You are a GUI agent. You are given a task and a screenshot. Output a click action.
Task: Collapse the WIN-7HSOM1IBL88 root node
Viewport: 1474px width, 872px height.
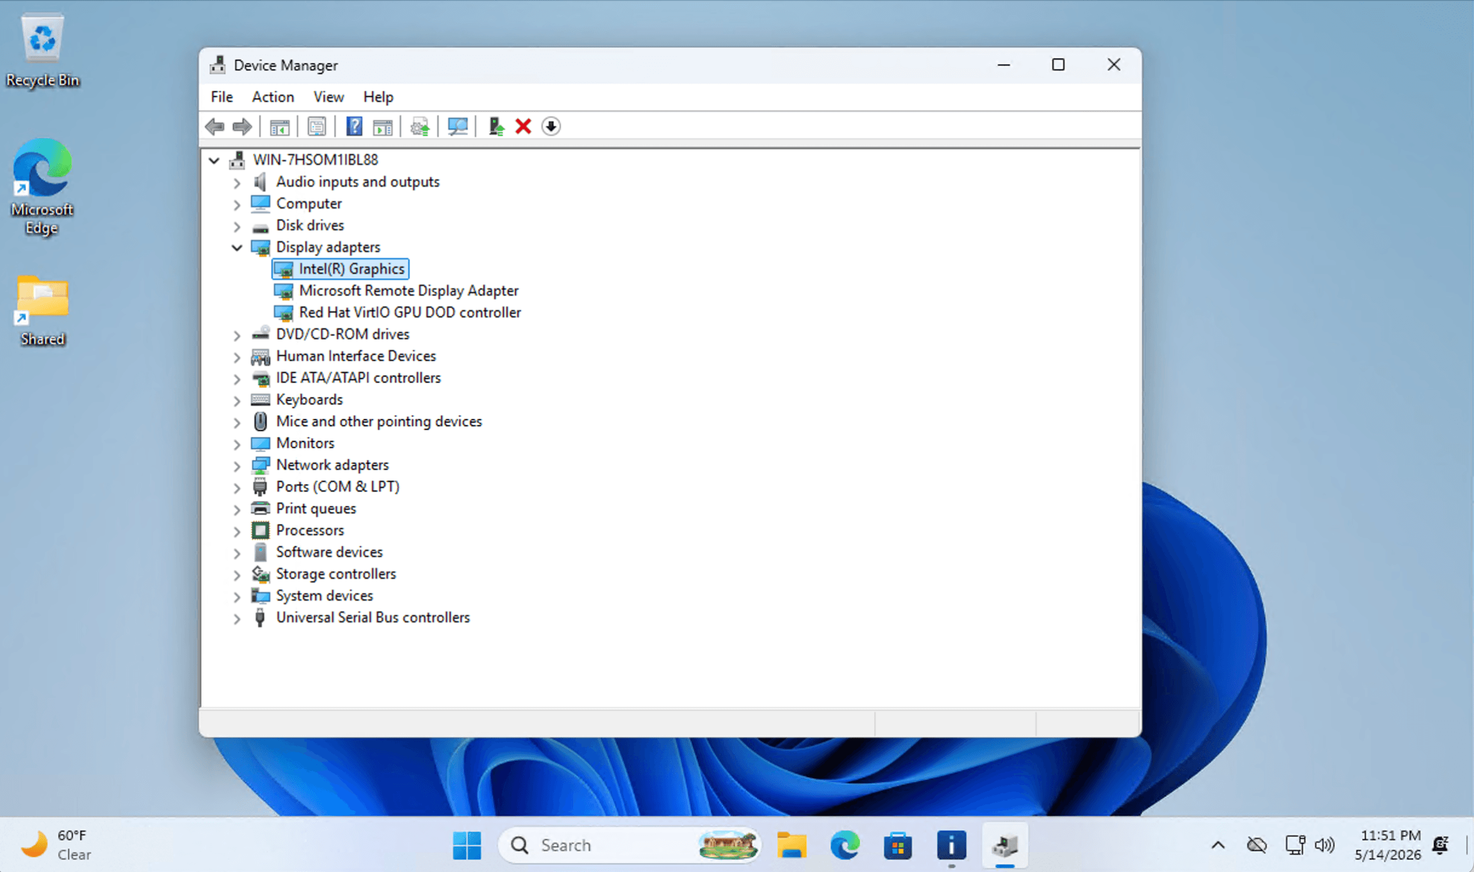[x=214, y=160]
